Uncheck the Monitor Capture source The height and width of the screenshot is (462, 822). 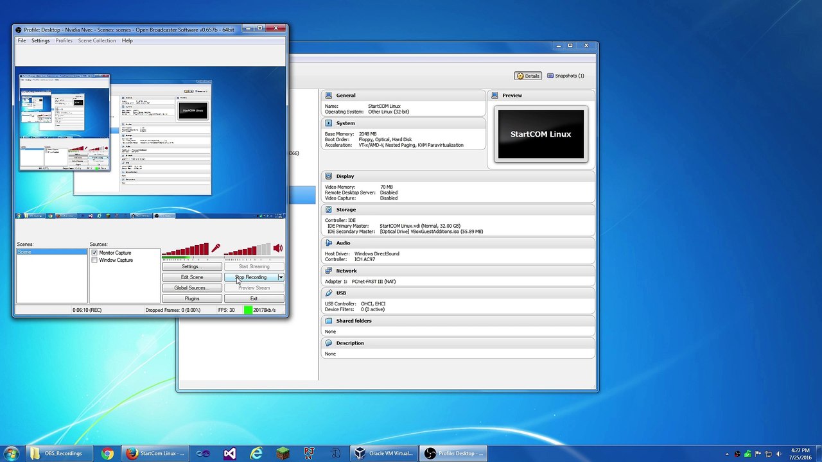pyautogui.click(x=94, y=253)
